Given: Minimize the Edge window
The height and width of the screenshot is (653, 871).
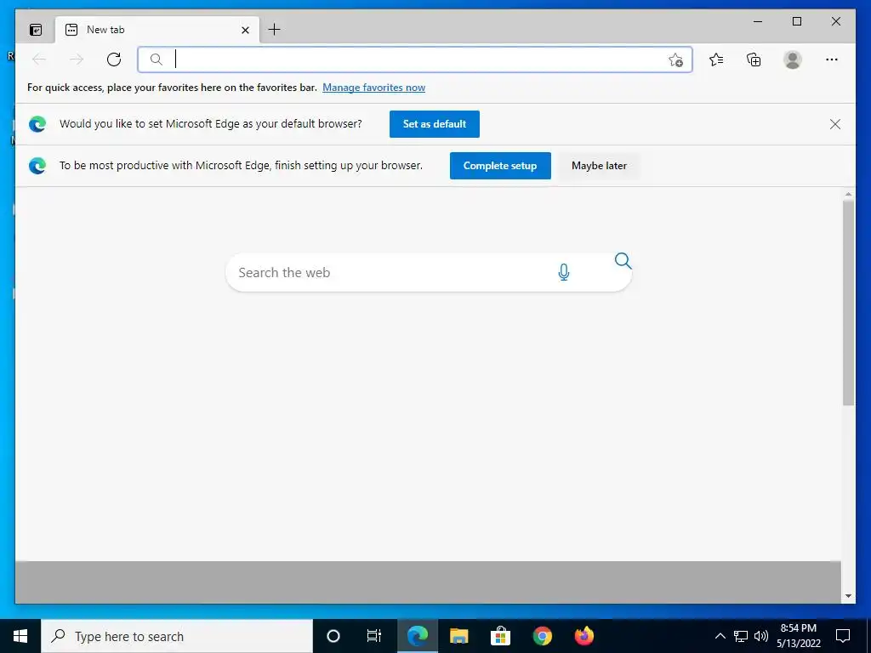Looking at the screenshot, I should (758, 21).
